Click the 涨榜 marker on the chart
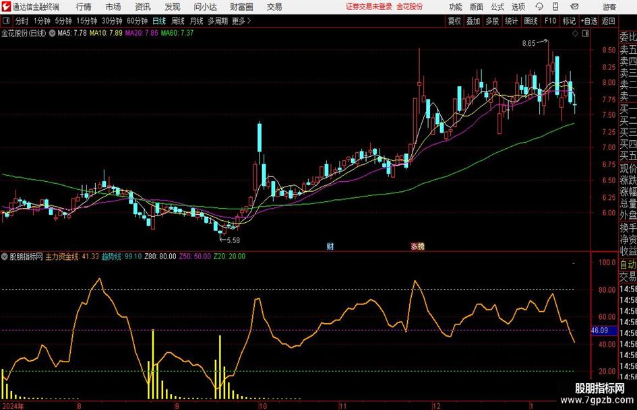The height and width of the screenshot is (410, 637). [418, 246]
